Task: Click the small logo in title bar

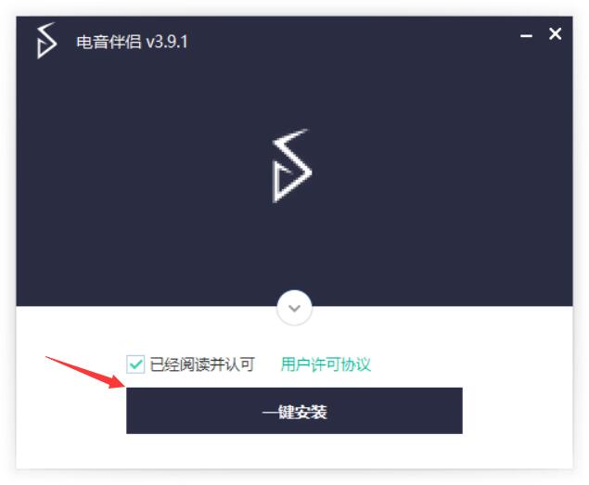Action: 46,41
